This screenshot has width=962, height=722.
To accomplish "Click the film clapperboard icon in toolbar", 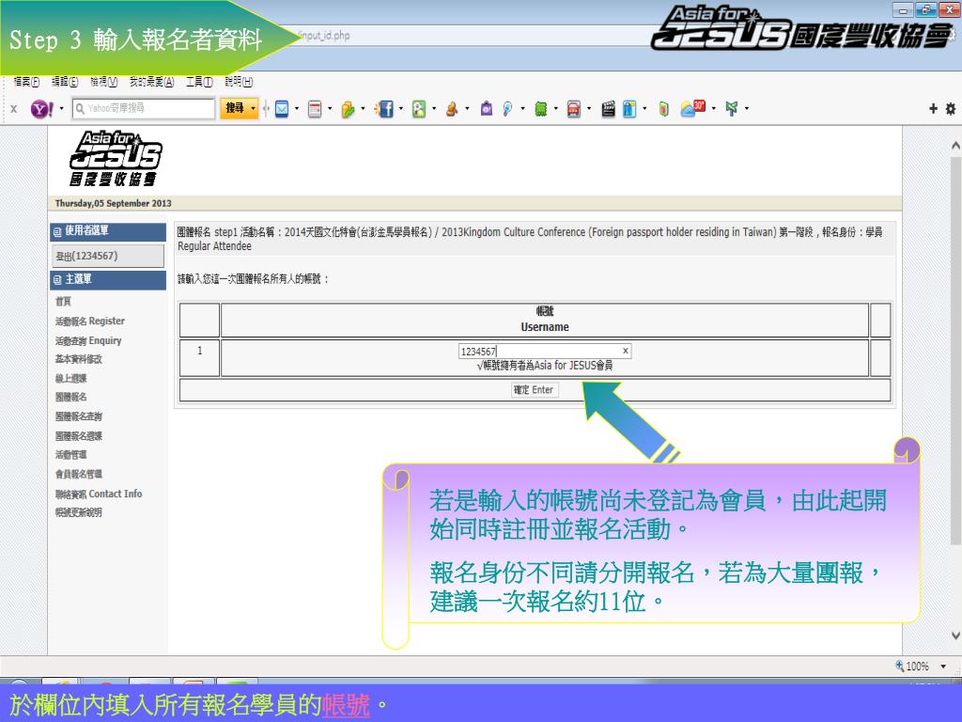I will [609, 109].
